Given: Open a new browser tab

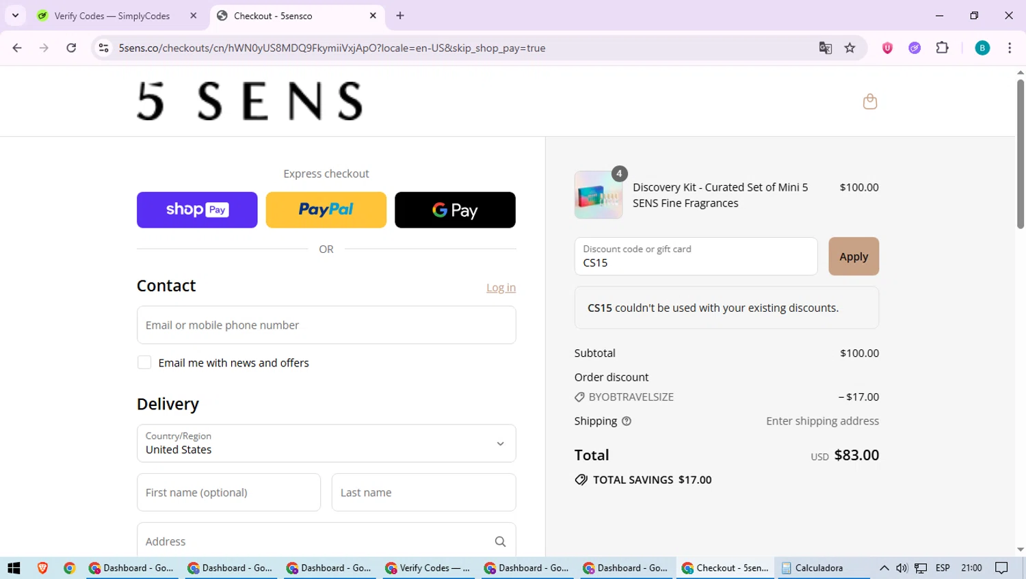Looking at the screenshot, I should pos(400,16).
